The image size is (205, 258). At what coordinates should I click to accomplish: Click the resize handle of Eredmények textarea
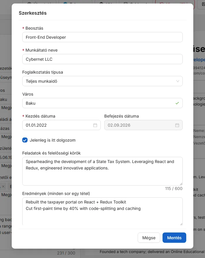coord(181,224)
